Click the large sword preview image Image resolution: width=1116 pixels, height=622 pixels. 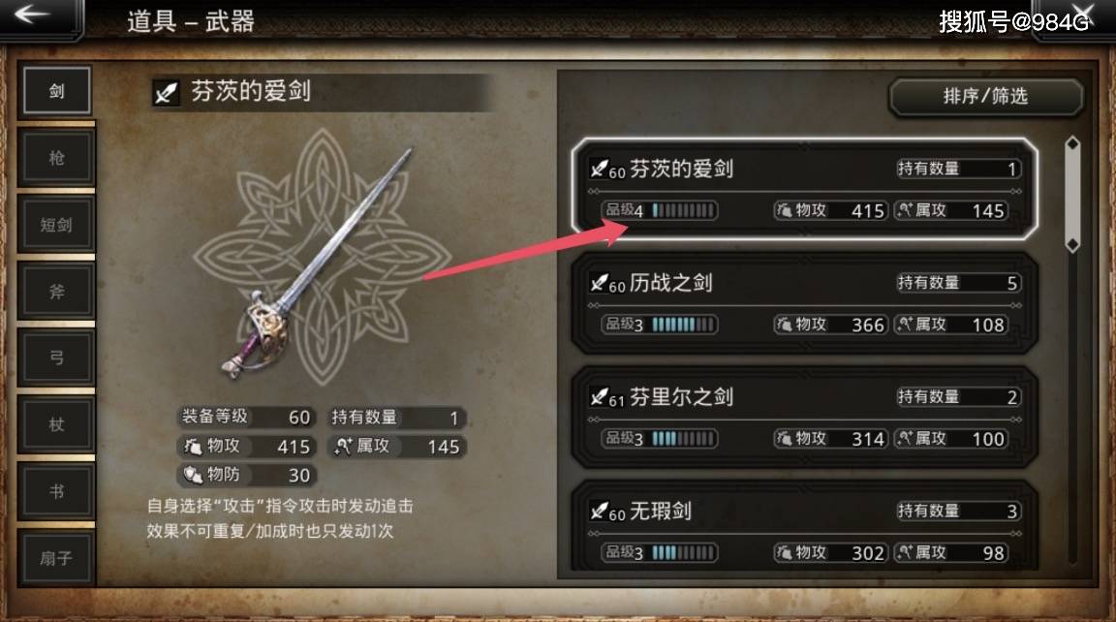318,262
